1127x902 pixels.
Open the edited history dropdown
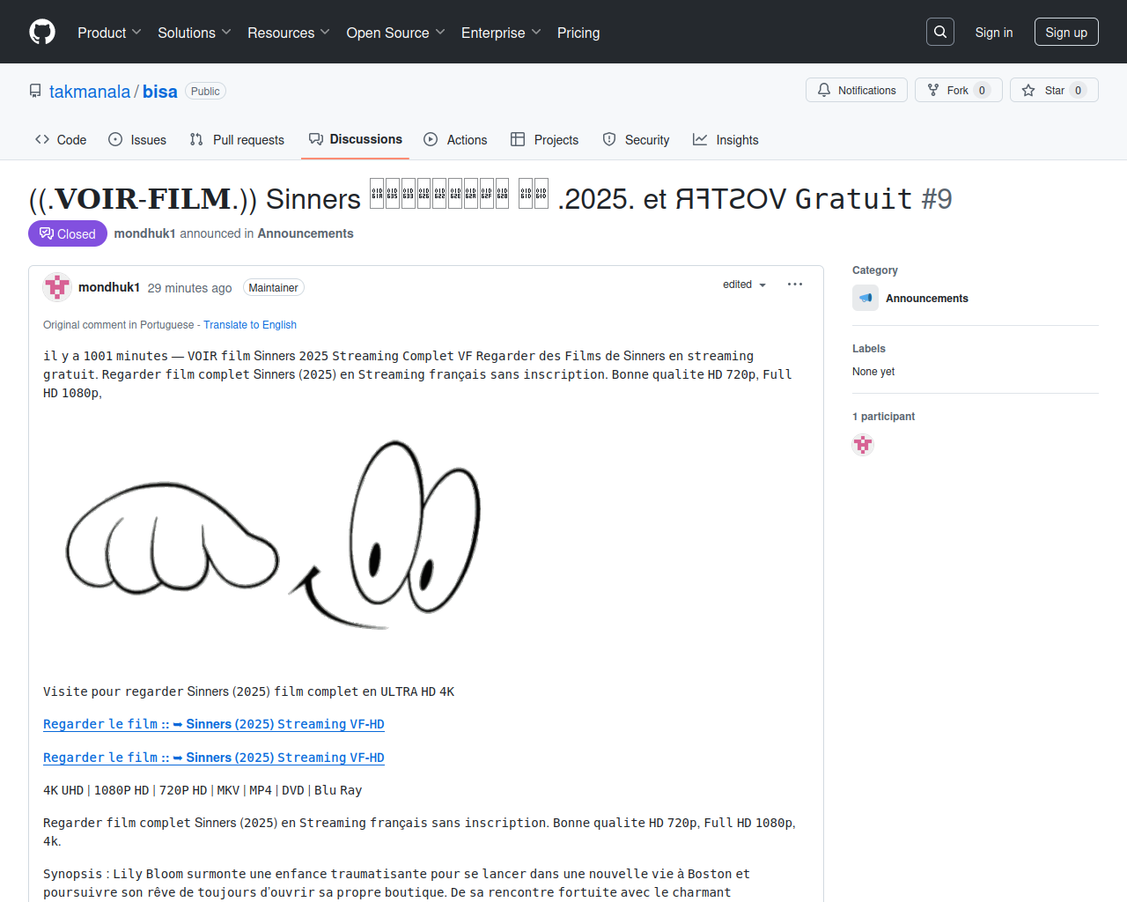745,285
